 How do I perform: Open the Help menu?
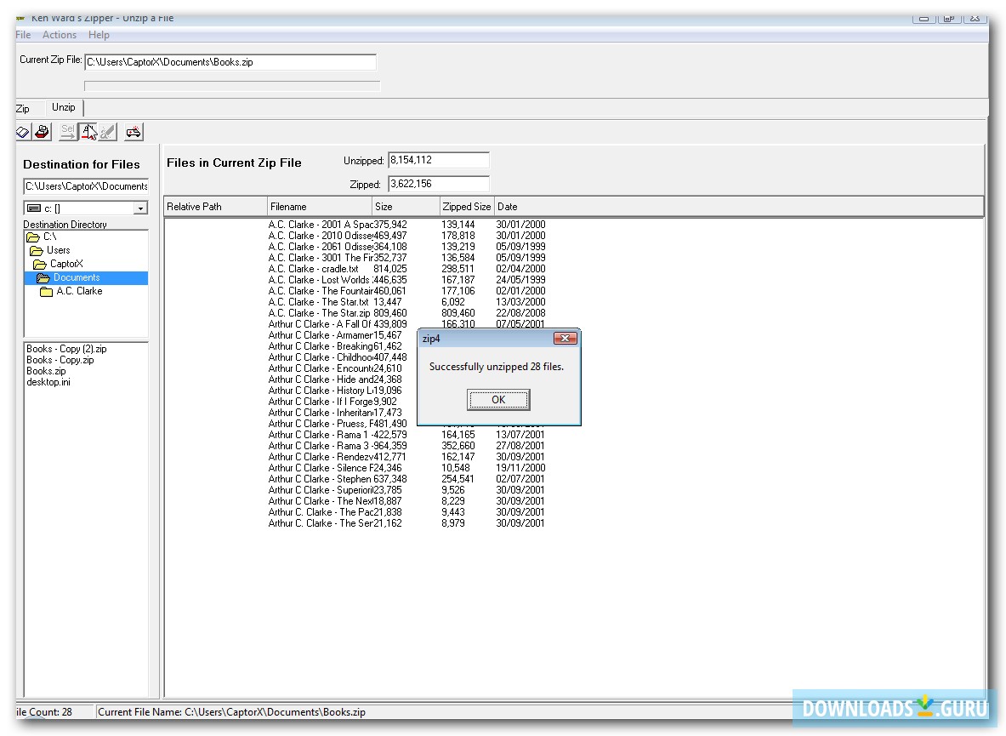point(99,35)
